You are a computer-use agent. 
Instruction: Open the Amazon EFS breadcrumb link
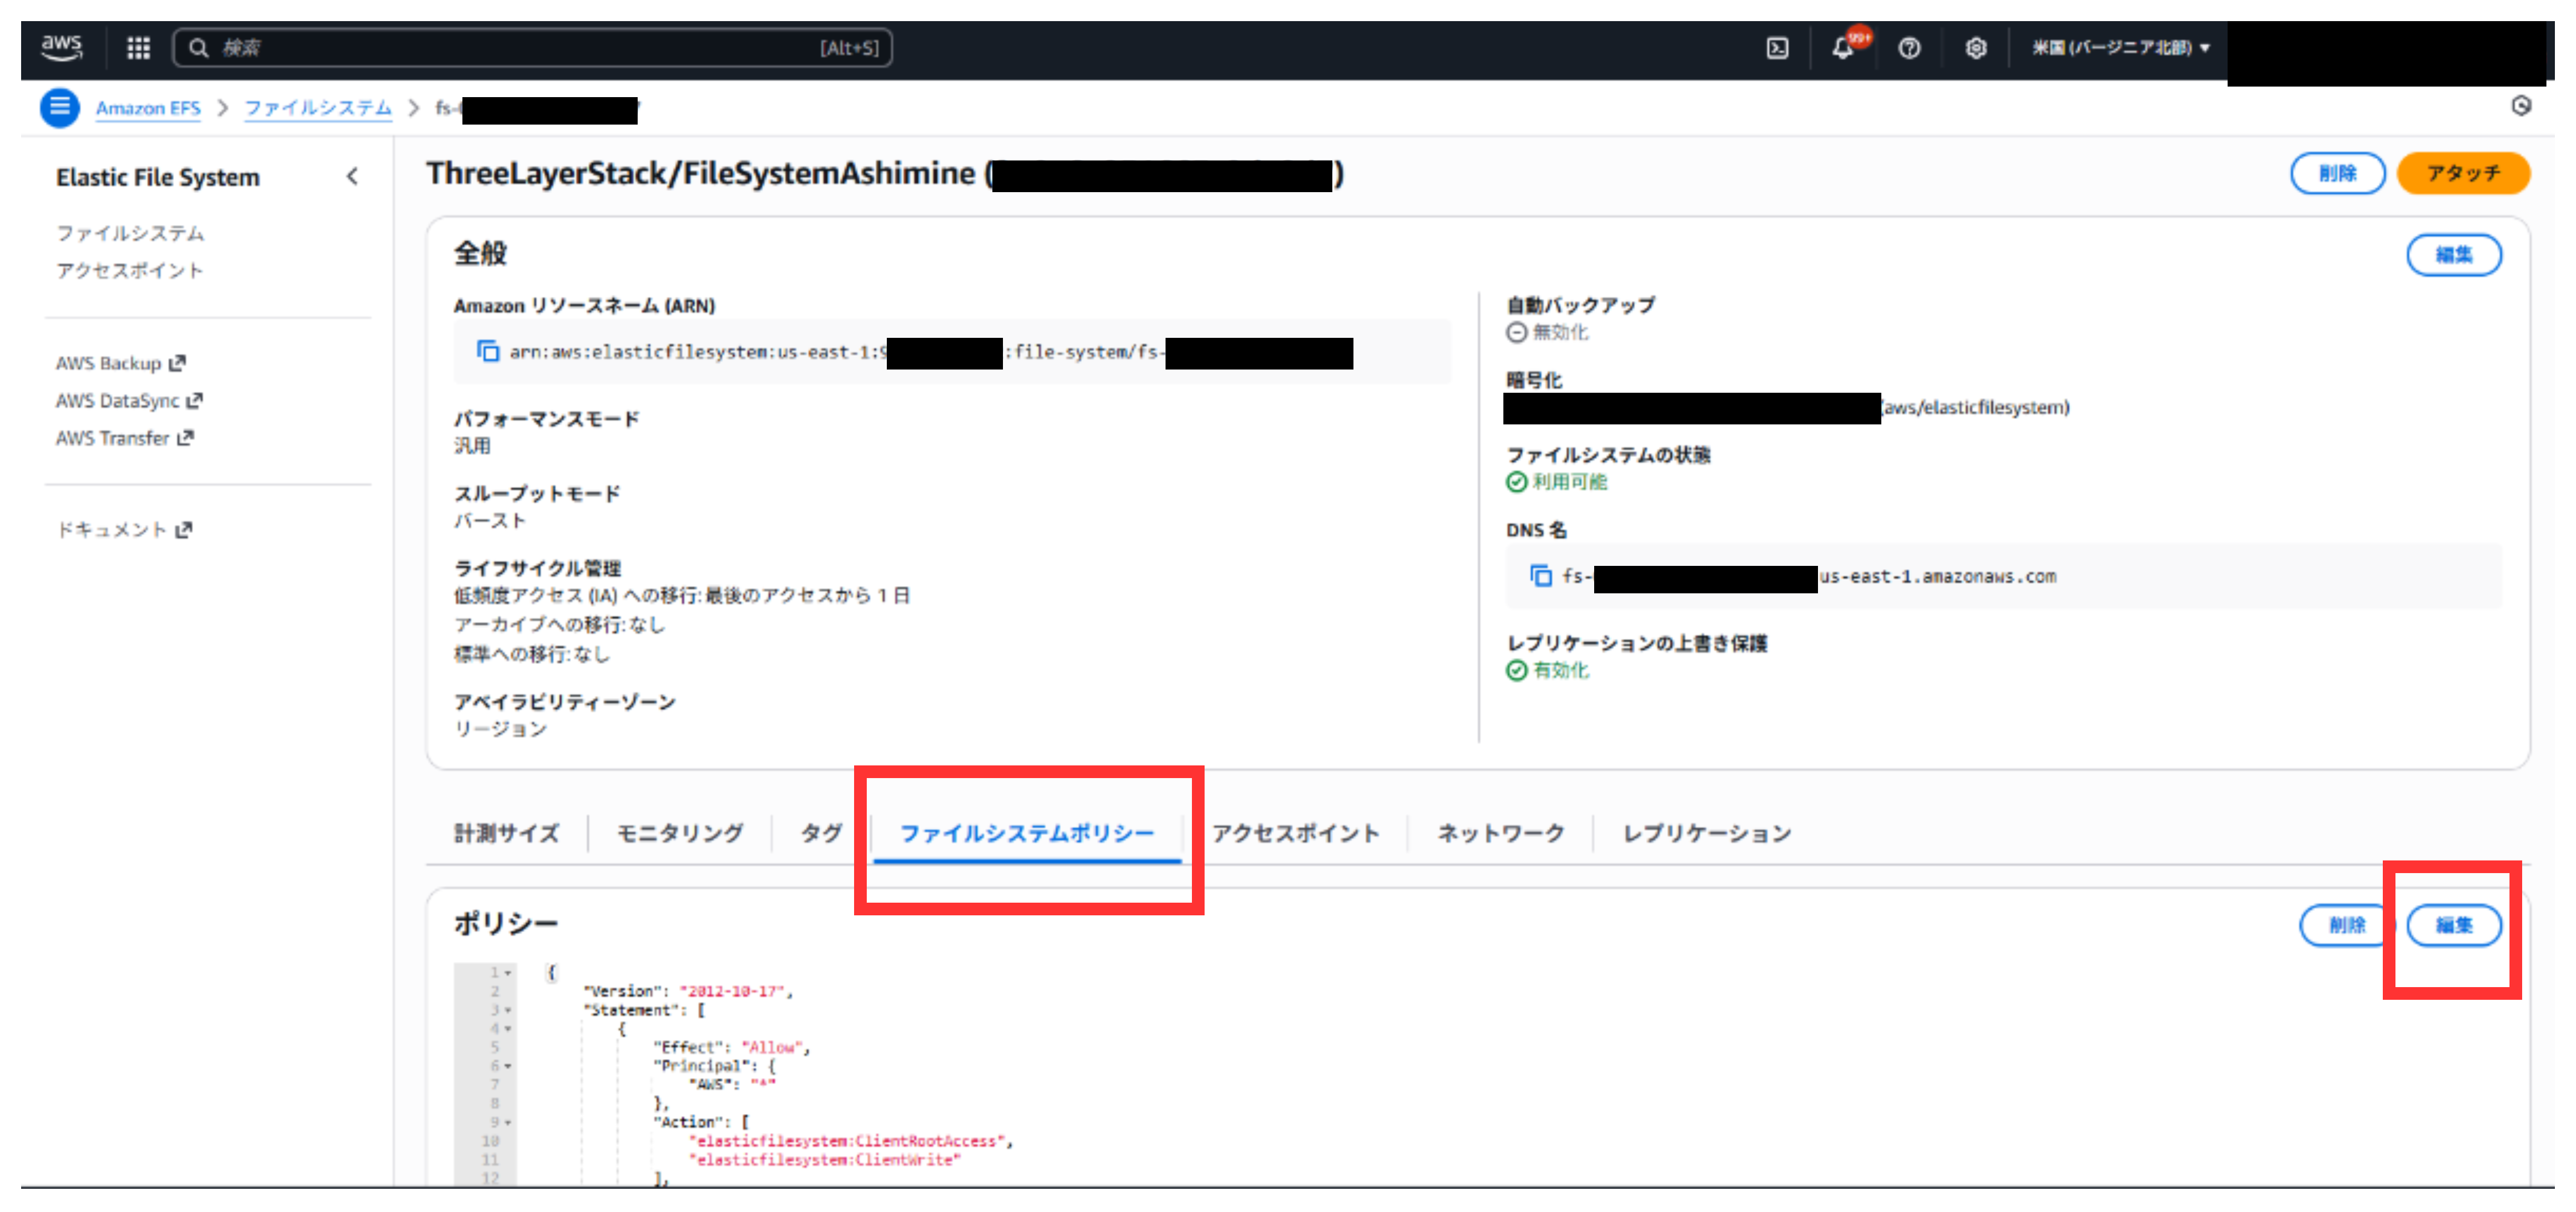(x=147, y=108)
